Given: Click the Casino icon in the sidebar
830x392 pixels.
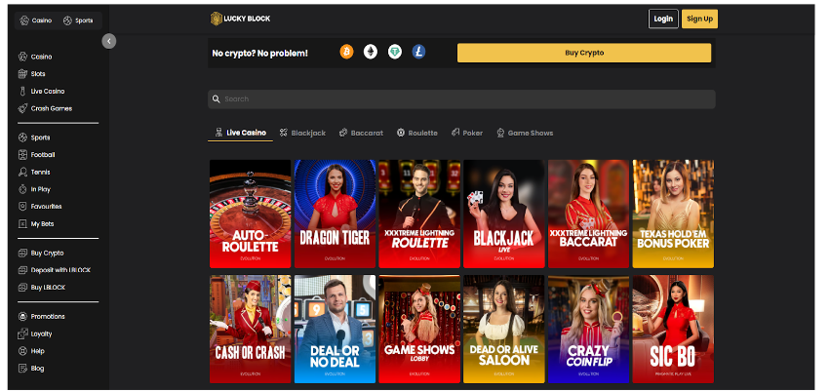Looking at the screenshot, I should point(22,57).
